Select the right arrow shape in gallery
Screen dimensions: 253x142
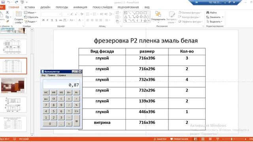click(137, 17)
